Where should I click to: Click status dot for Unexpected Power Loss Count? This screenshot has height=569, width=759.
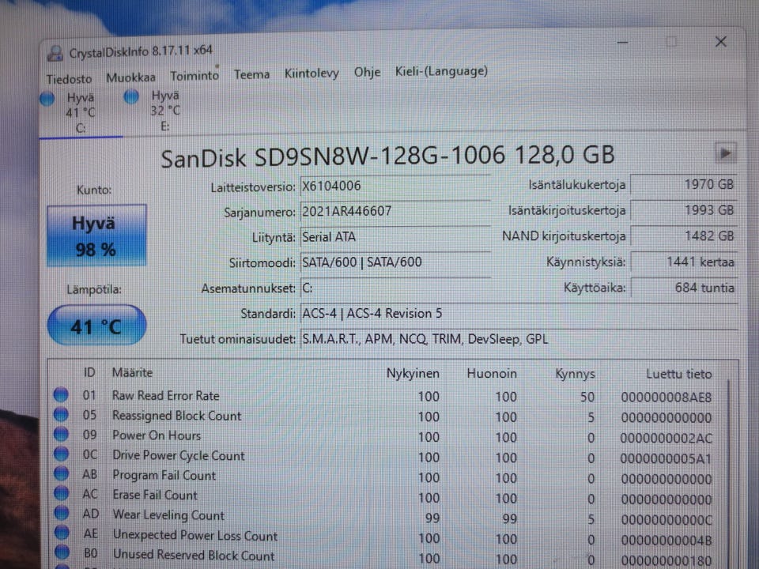pos(62,532)
